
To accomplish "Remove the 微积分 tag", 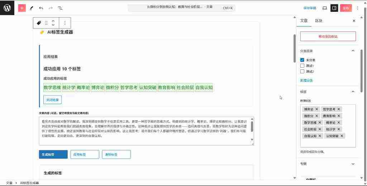I will point(317,116).
